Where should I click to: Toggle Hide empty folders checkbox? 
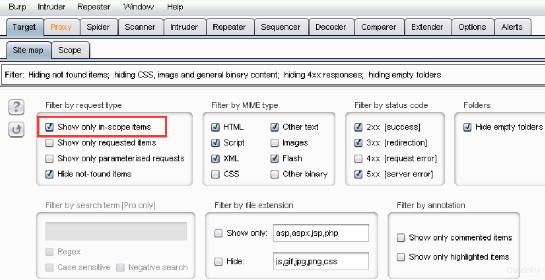coord(468,127)
